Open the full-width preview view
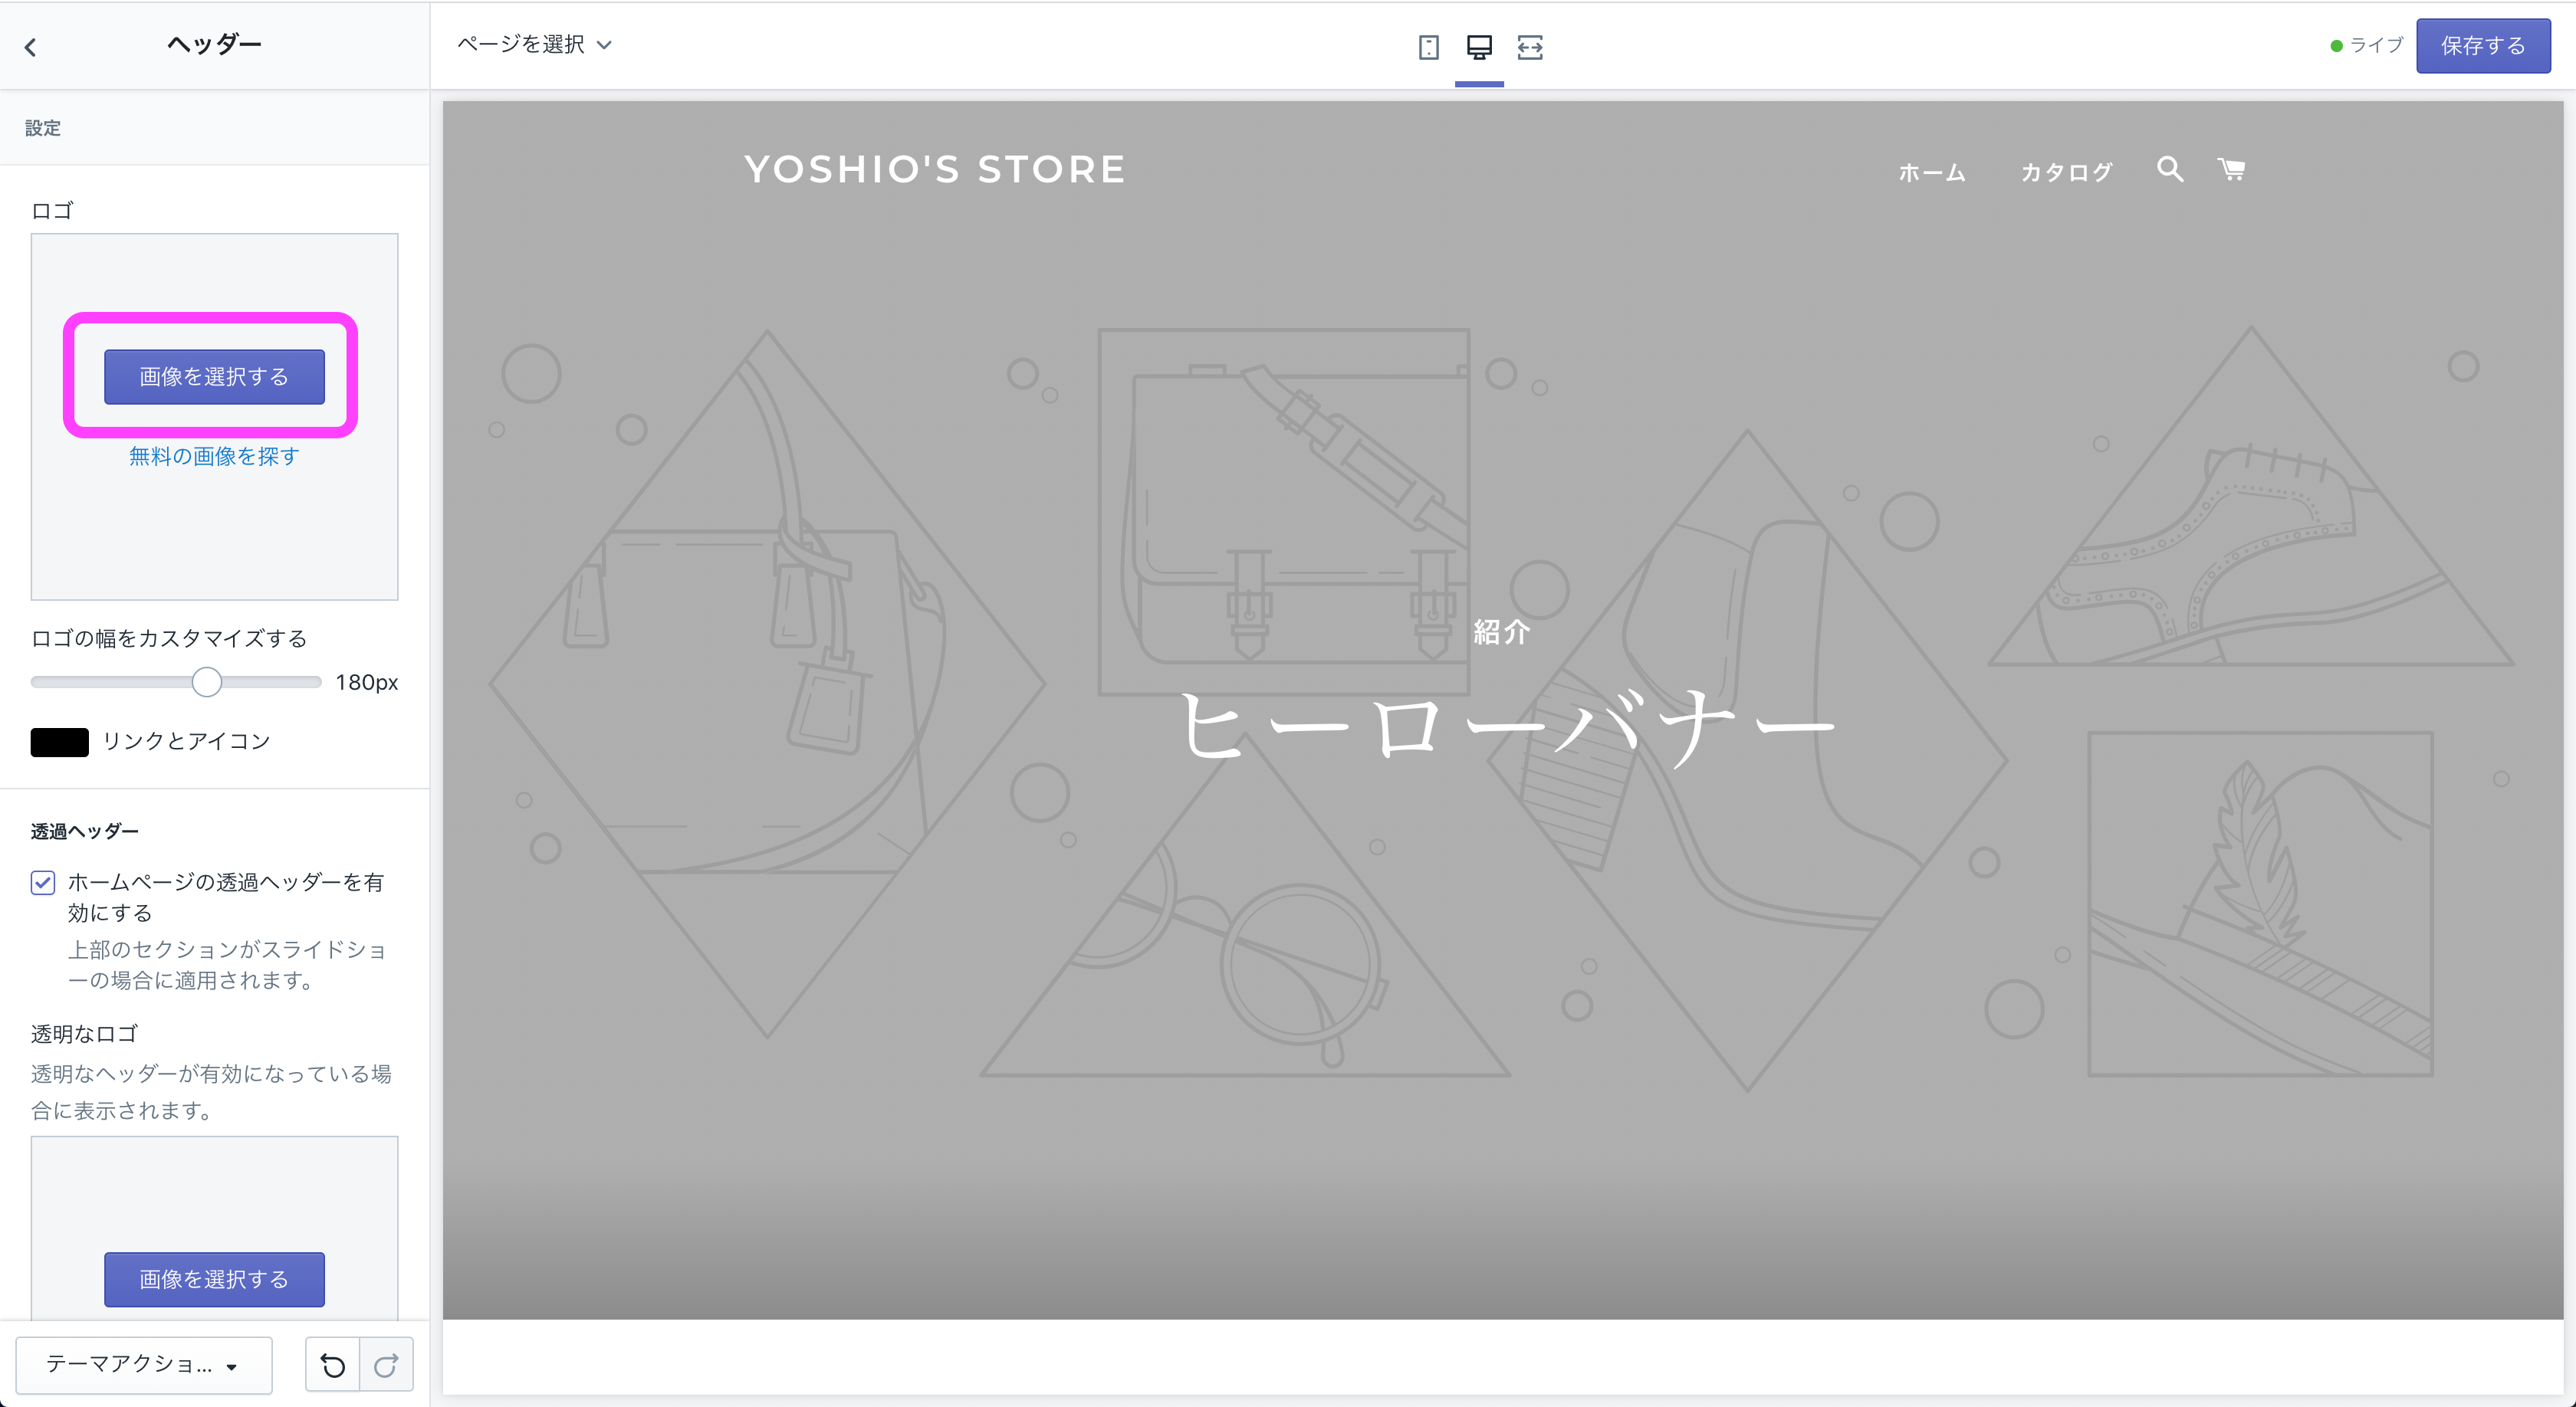The width and height of the screenshot is (2576, 1407). [1530, 47]
